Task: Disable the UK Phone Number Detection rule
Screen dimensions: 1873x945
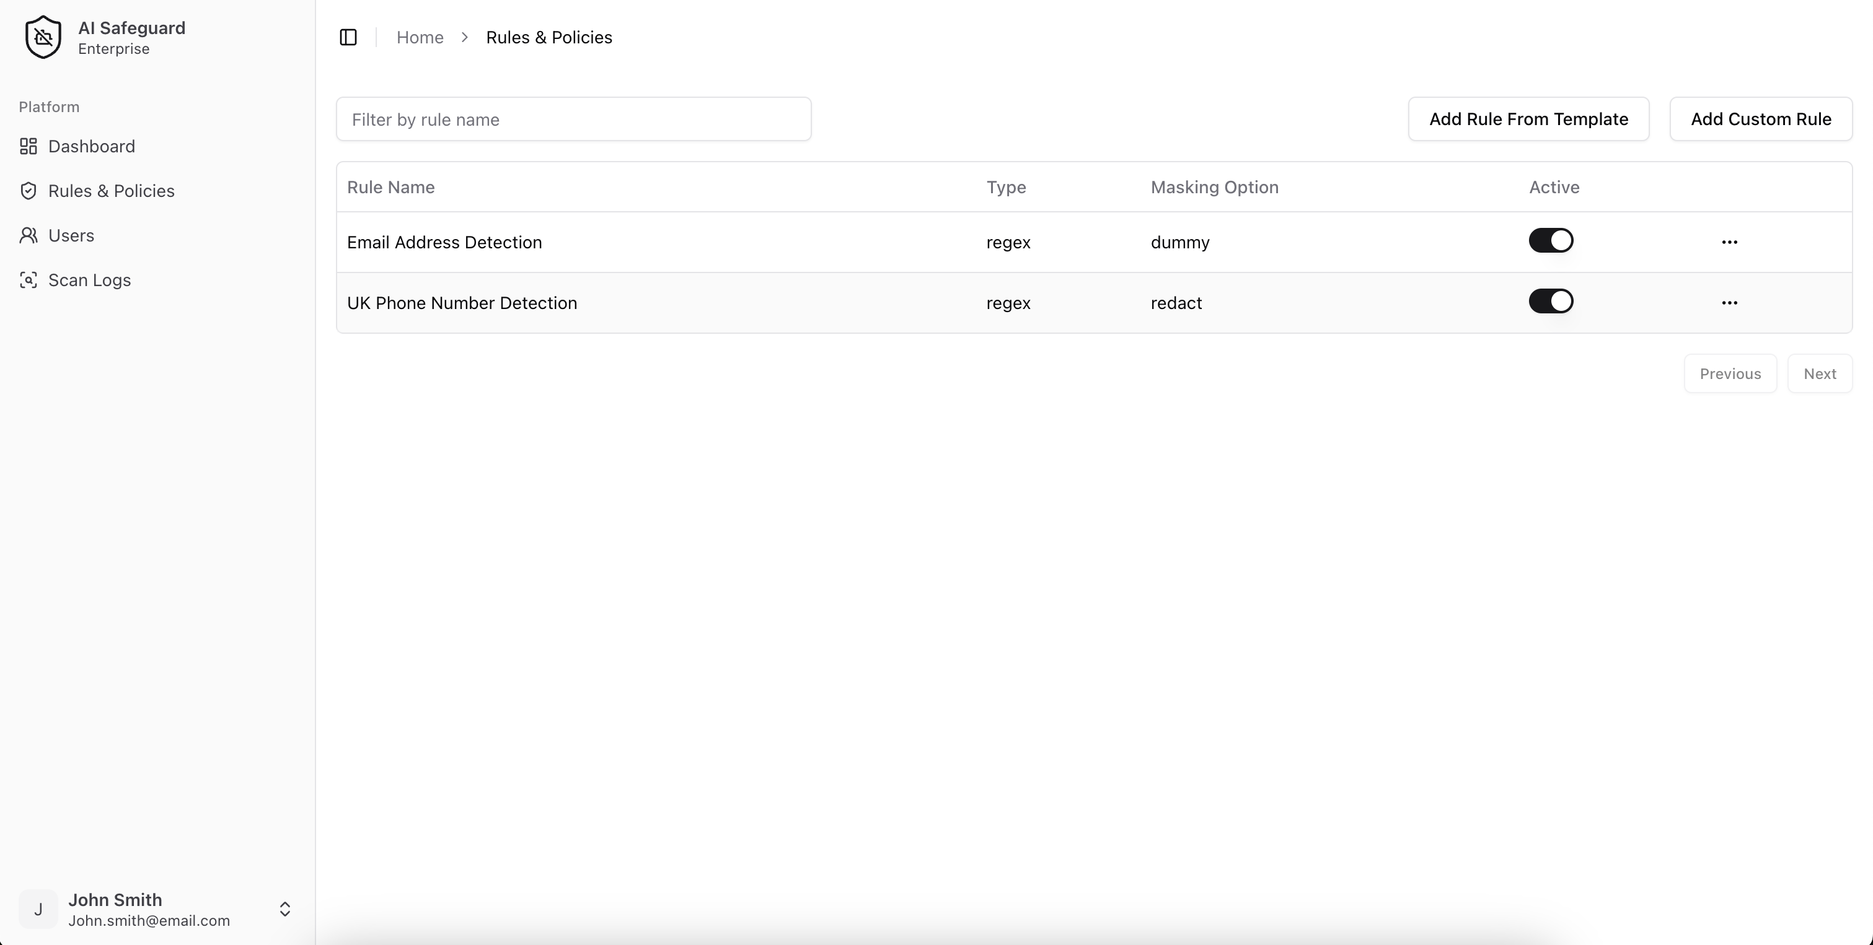Action: point(1550,302)
